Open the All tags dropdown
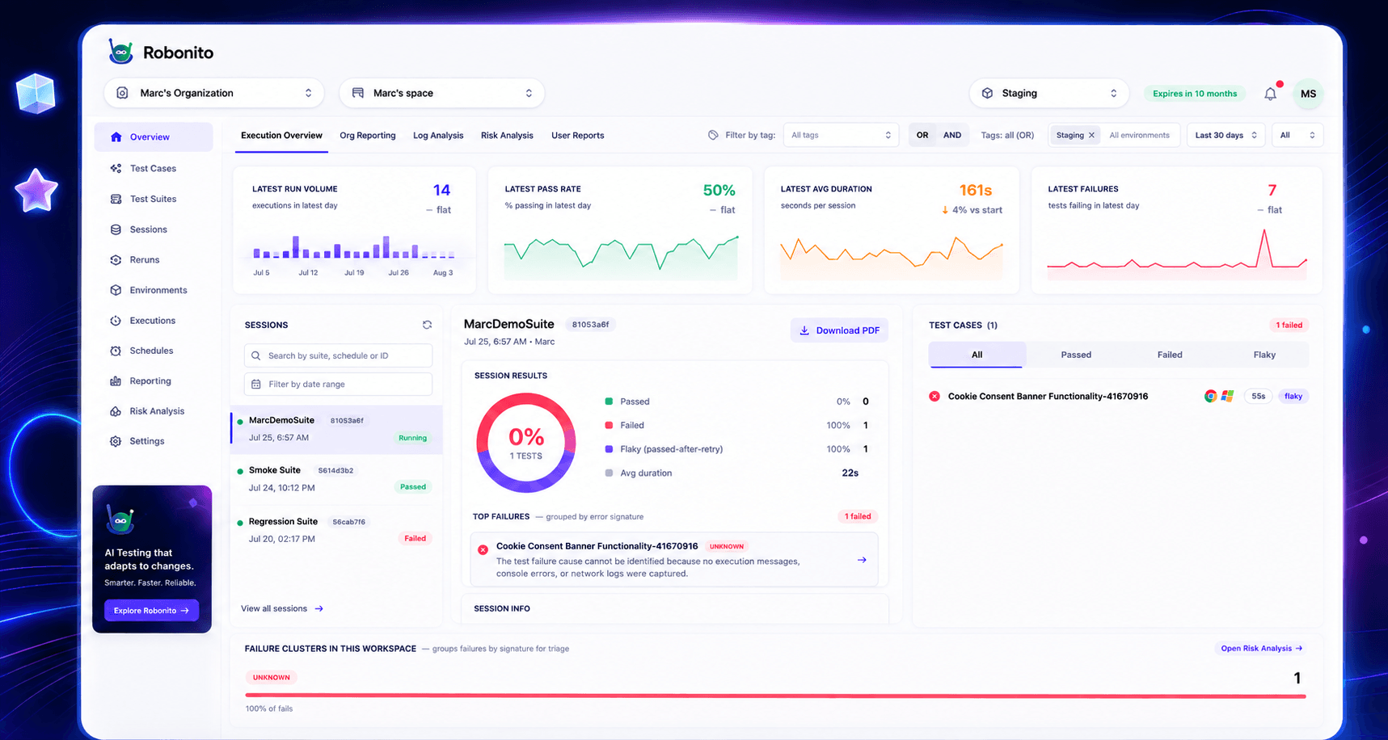Screen dimensions: 1388x740 pos(841,135)
